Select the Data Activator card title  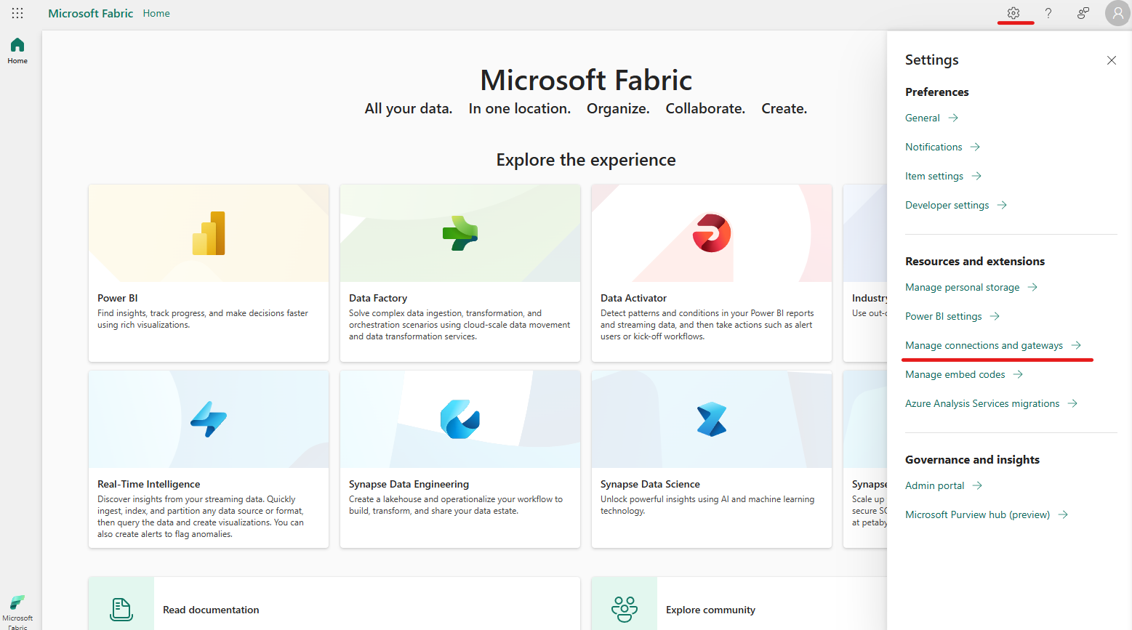point(633,298)
